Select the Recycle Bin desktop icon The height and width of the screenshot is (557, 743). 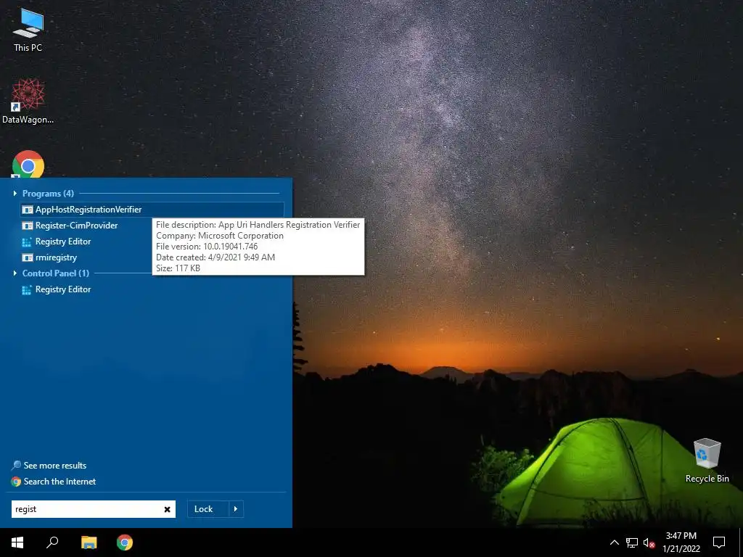point(707,461)
